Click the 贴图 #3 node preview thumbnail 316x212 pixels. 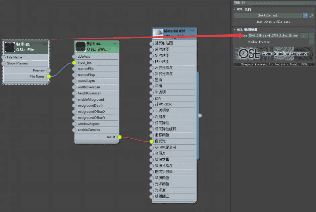tap(10, 47)
